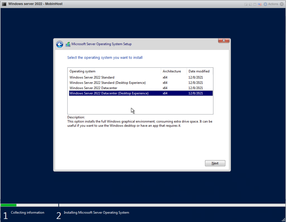
Task: Click the Collecting information step label
Action: click(x=28, y=212)
